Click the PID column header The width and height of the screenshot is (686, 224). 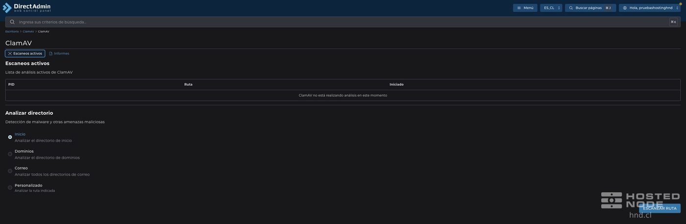(11, 84)
